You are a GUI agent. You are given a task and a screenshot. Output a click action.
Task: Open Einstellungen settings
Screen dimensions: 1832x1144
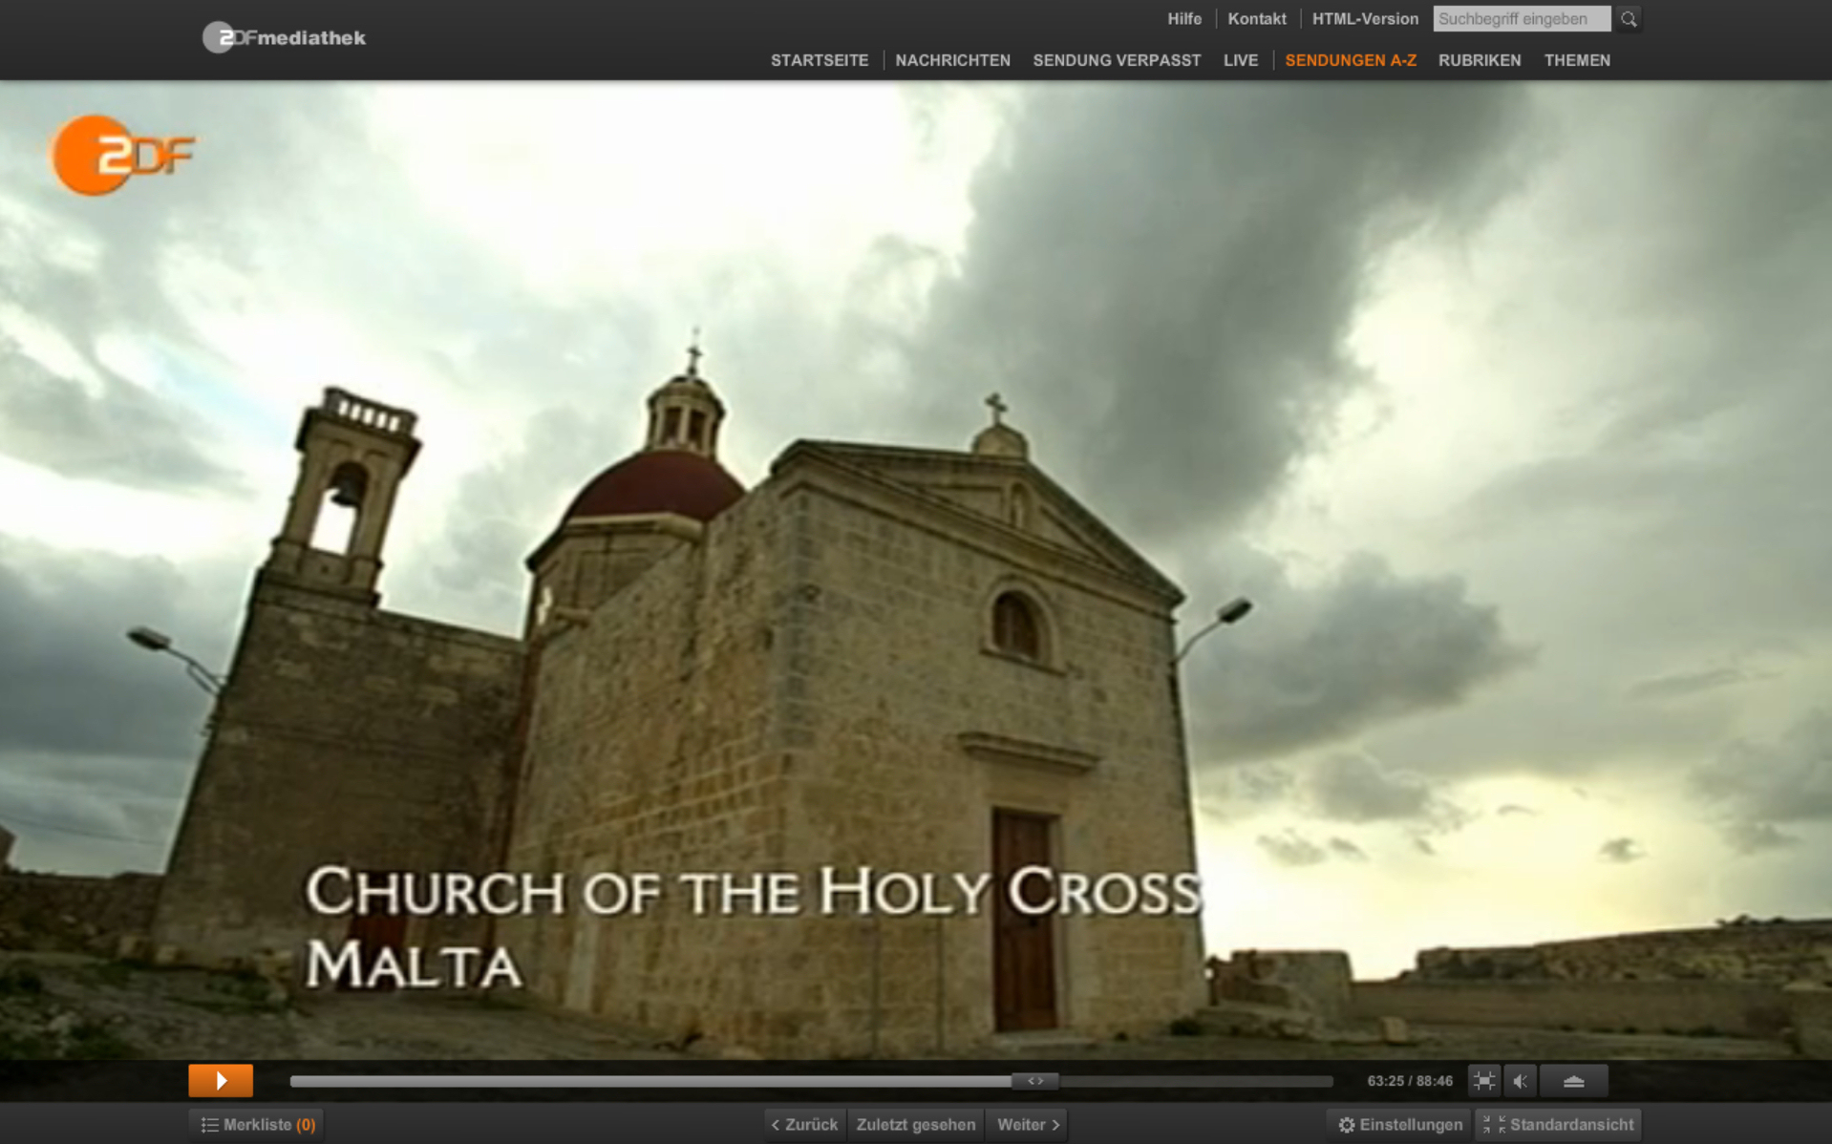click(1399, 1125)
